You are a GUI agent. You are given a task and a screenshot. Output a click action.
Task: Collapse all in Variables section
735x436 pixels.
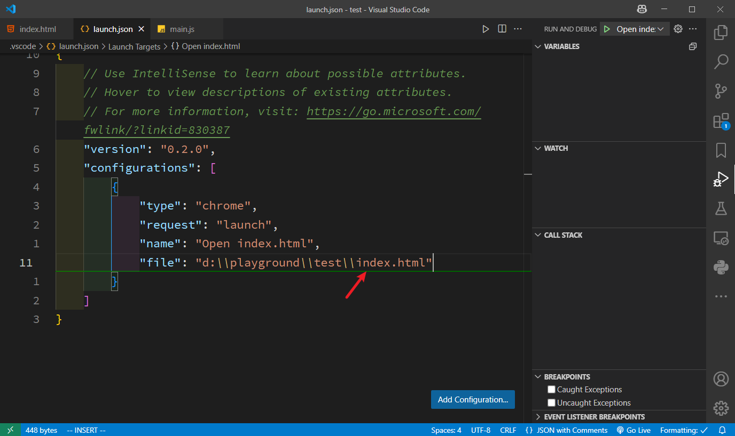click(693, 46)
